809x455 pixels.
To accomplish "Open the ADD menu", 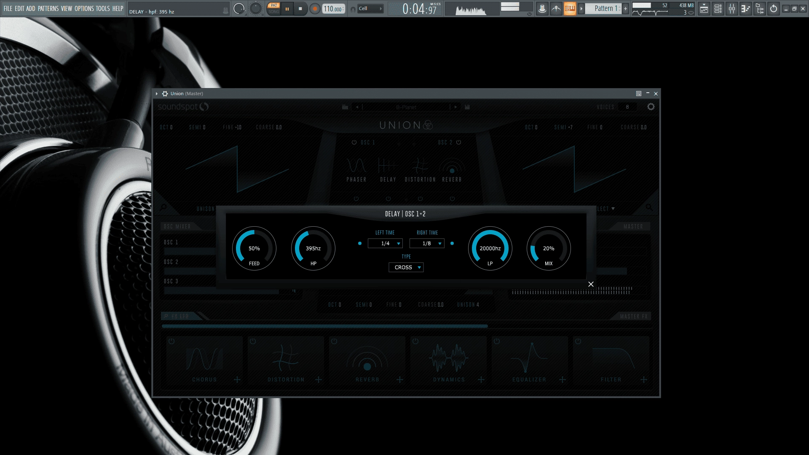I will click(x=31, y=8).
